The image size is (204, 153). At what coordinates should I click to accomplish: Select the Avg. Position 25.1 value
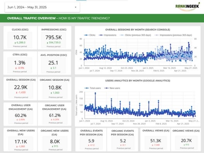(x=53, y=63)
